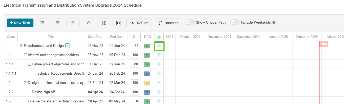Click the collapse-arrows toolbar icon

(x=104, y=23)
